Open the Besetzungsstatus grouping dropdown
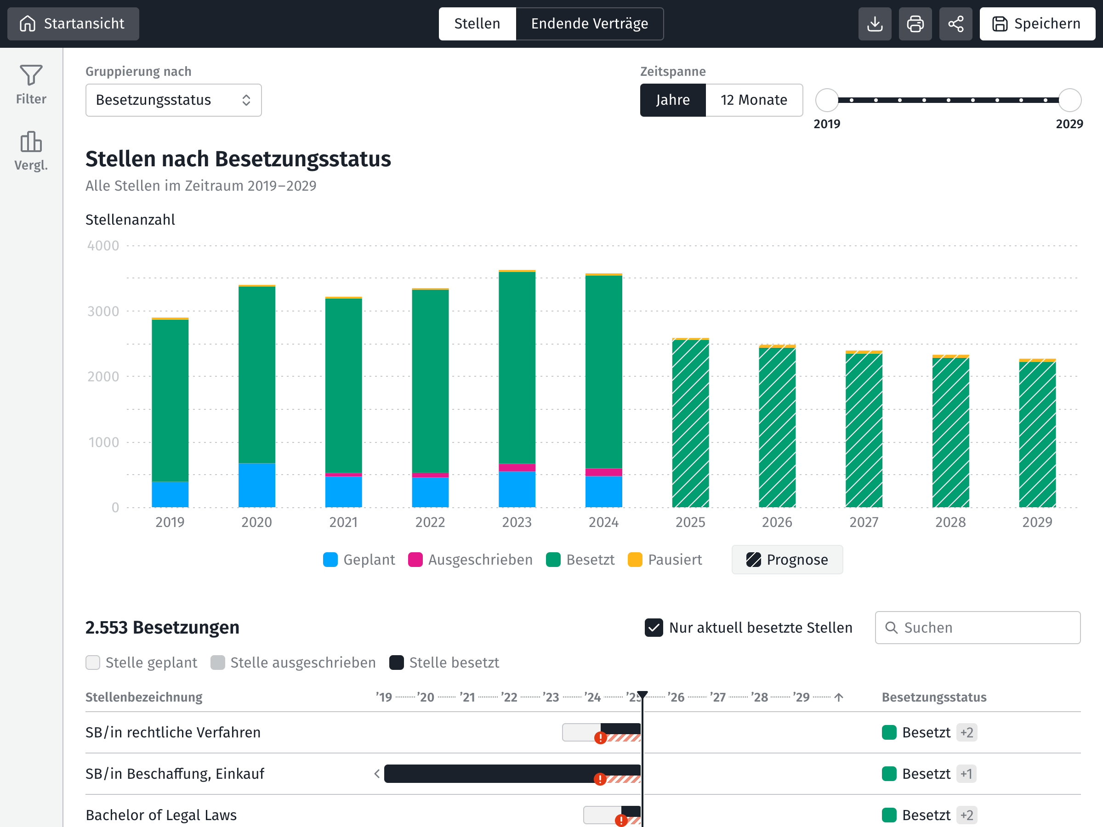Image resolution: width=1103 pixels, height=827 pixels. 174,100
